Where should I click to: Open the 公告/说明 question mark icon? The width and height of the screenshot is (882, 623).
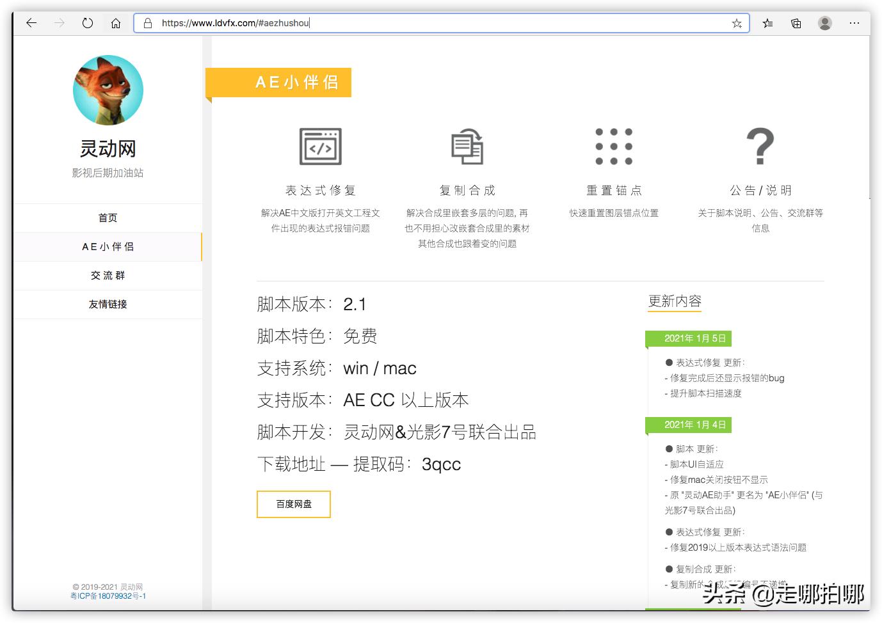[x=760, y=147]
